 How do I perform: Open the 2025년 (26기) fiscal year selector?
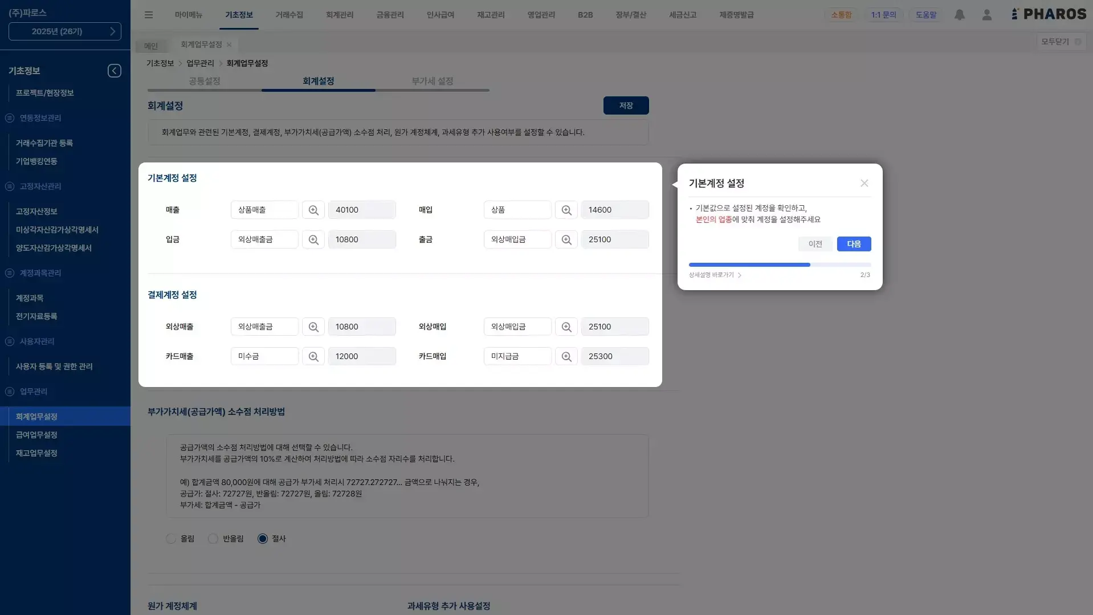coord(65,31)
